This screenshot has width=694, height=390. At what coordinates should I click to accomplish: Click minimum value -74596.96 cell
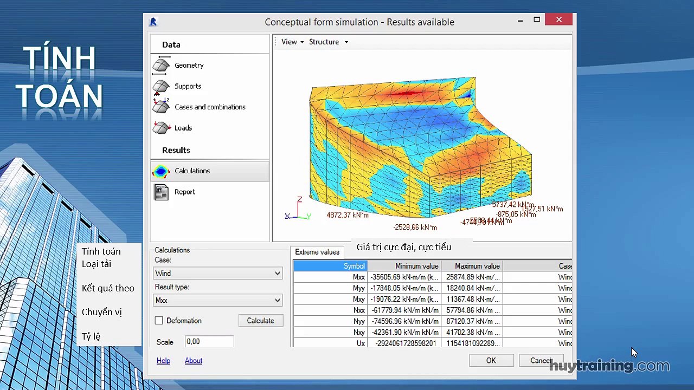pos(404,321)
